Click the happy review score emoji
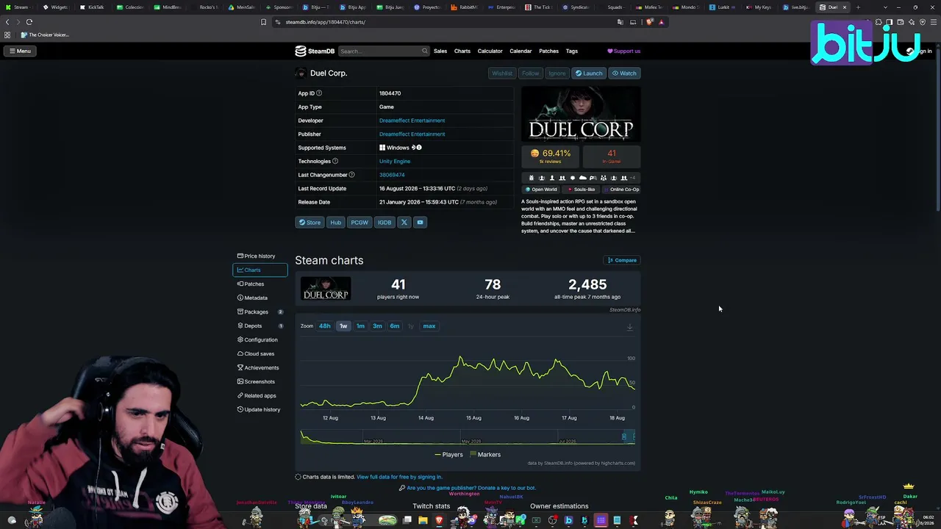Screen dimensions: 941x529 tap(534, 154)
